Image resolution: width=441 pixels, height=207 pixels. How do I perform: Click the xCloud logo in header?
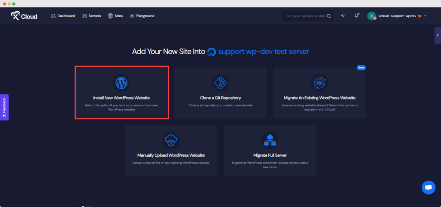[x=24, y=16]
